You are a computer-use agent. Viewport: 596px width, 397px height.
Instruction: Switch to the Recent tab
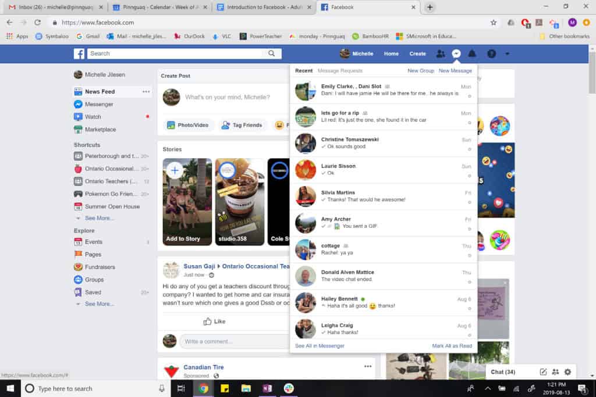[x=304, y=70]
